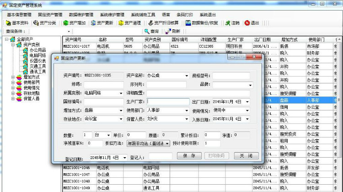This screenshot has width=343, height=192.
Task: Open the 系统辅助工具 menu
Action: click(x=143, y=14)
